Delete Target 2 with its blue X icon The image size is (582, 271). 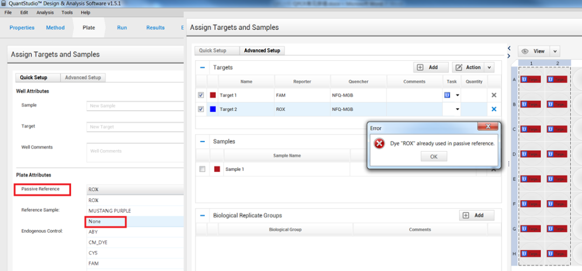pos(494,109)
